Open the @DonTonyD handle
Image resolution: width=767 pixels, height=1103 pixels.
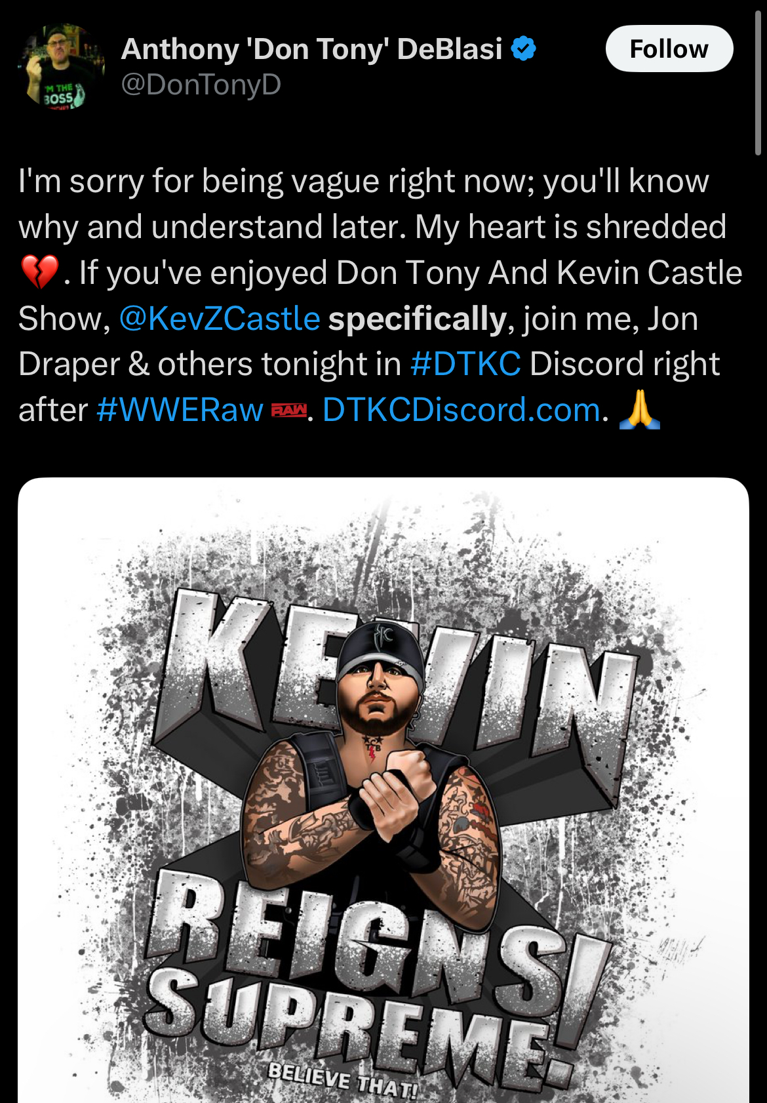tap(201, 85)
